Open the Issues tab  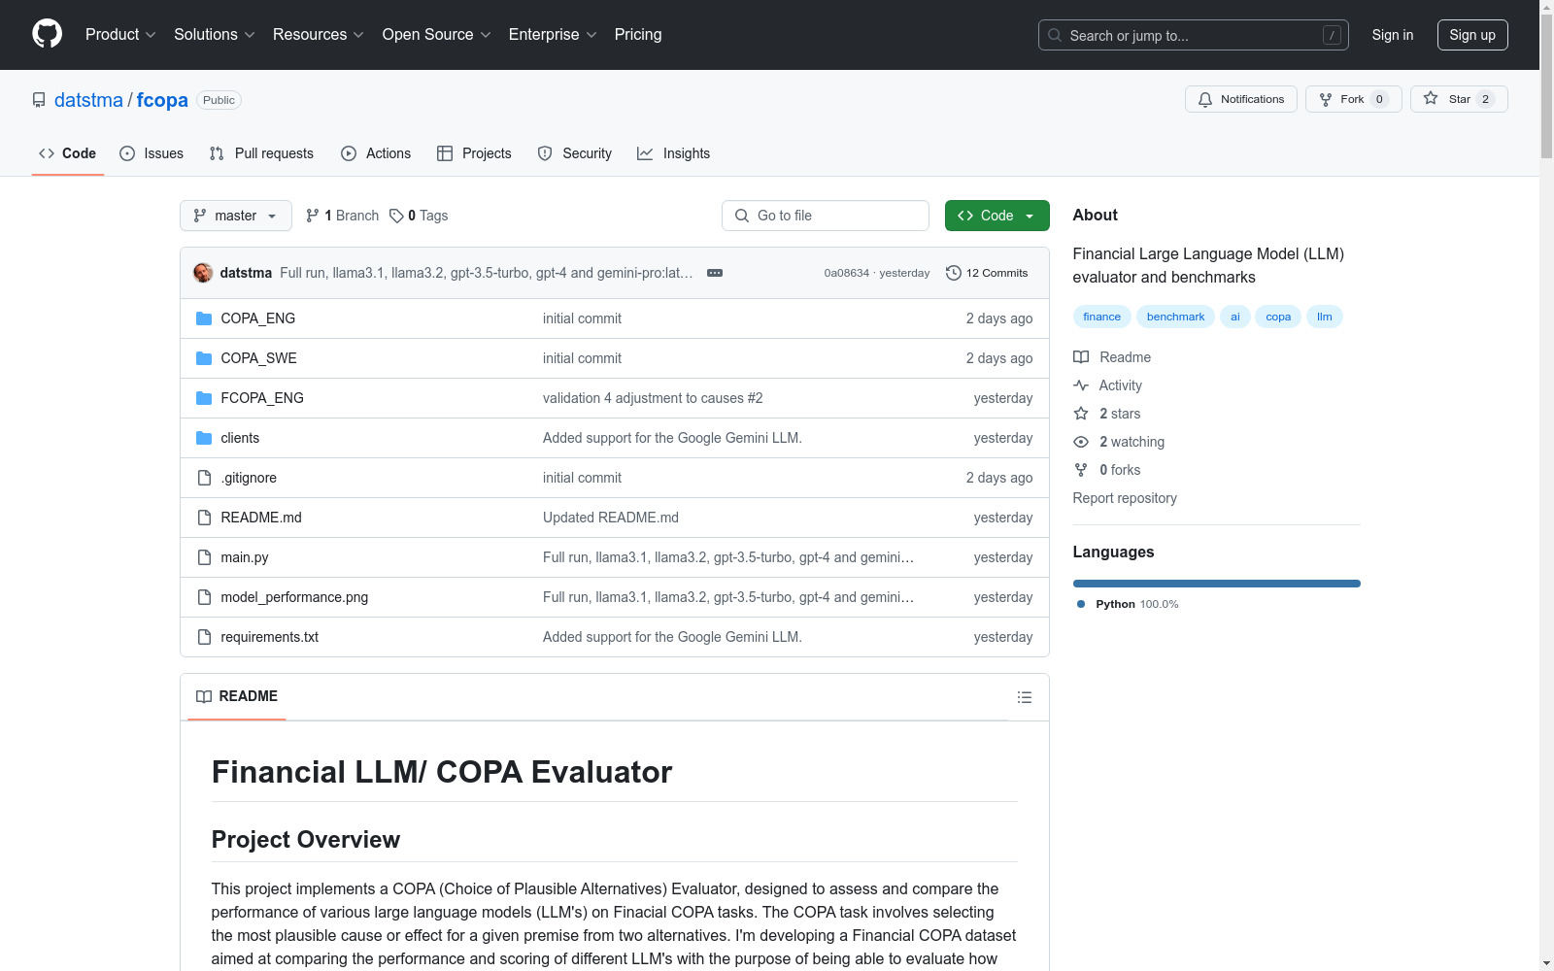152,153
